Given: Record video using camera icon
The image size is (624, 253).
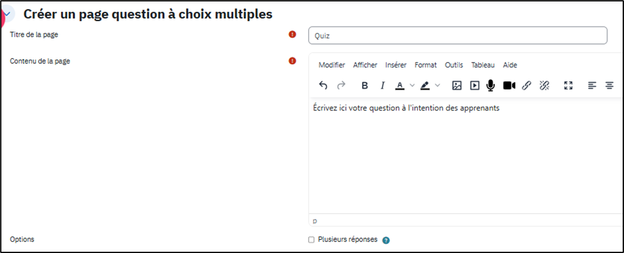Looking at the screenshot, I should click(509, 86).
